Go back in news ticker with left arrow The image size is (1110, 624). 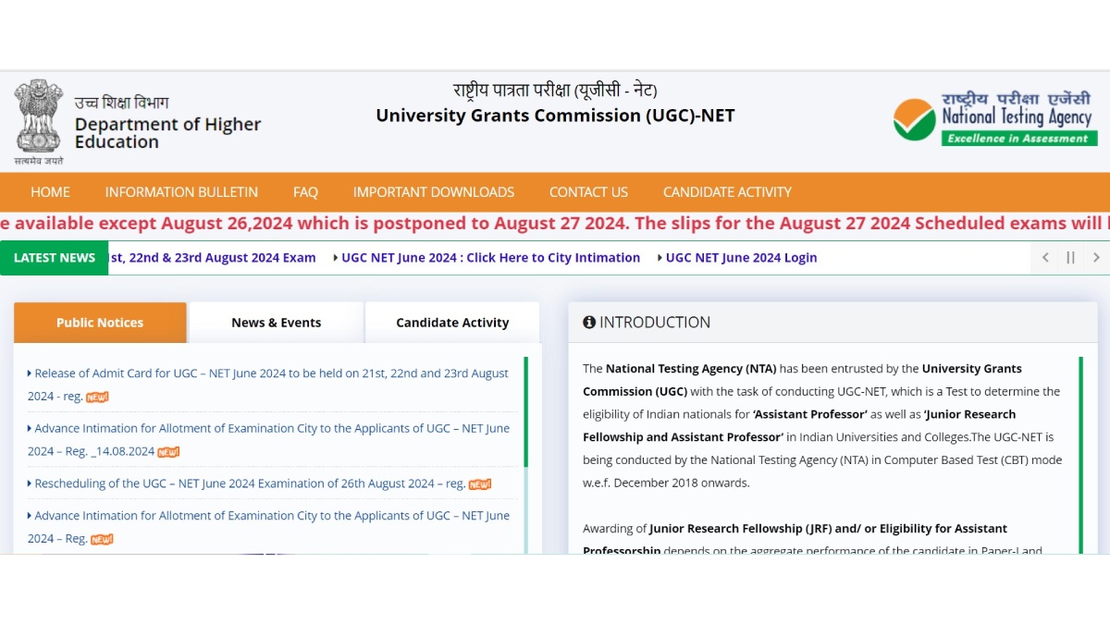[x=1044, y=258]
